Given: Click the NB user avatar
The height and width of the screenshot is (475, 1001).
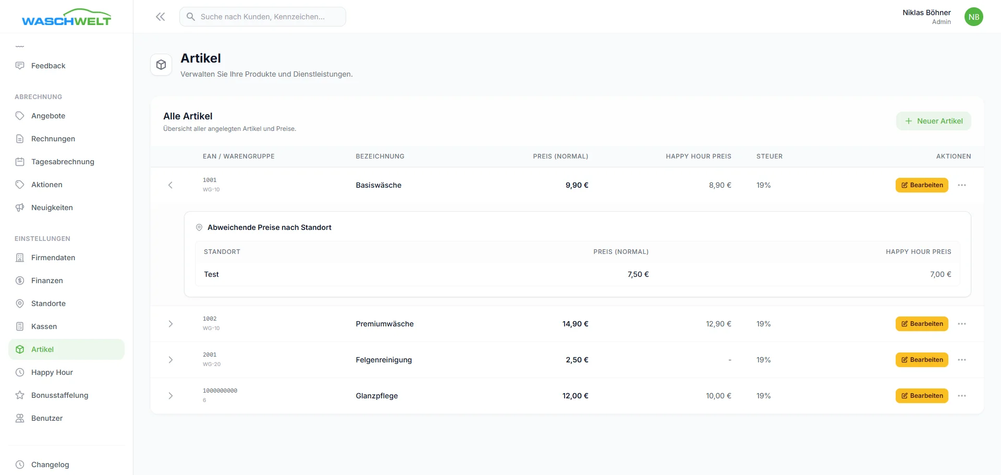Looking at the screenshot, I should pos(973,17).
